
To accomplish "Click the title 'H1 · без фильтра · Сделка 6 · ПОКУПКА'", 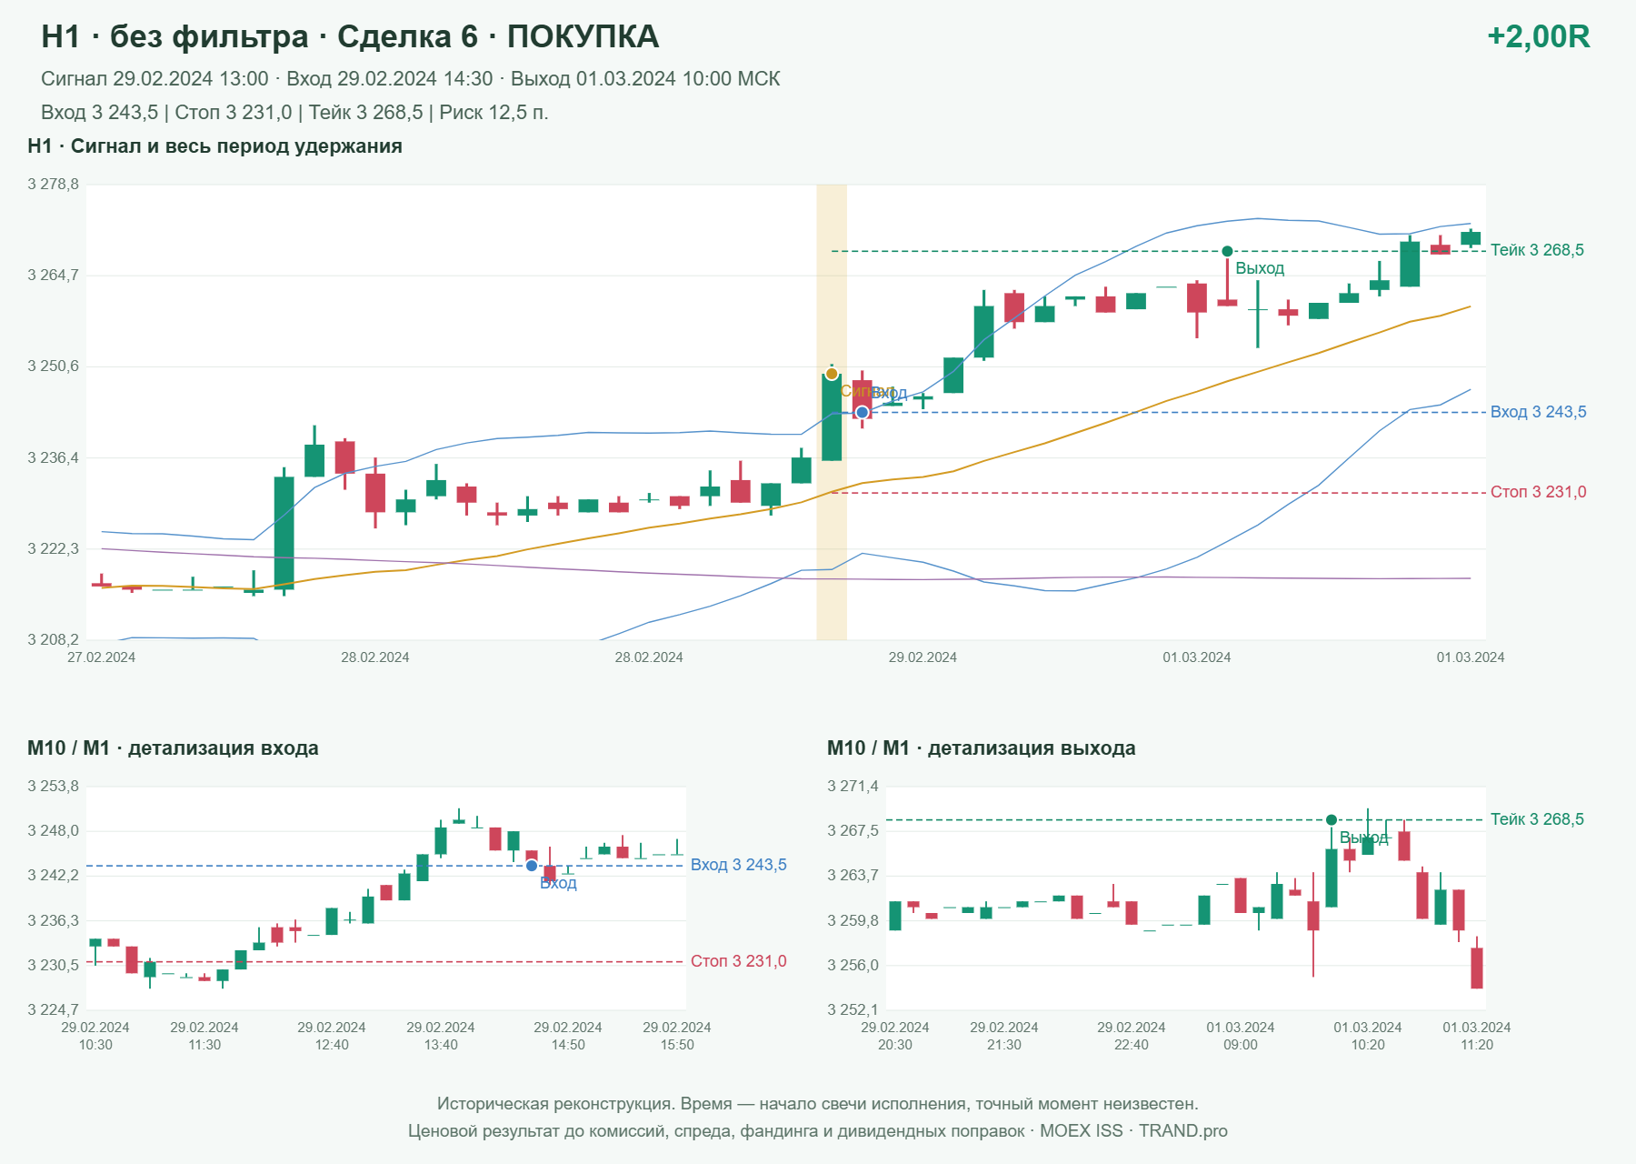I will click(x=350, y=36).
